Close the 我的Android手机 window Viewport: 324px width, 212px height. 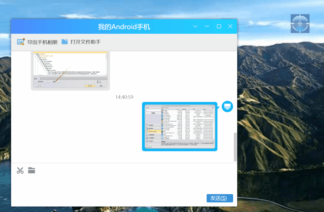(x=230, y=26)
